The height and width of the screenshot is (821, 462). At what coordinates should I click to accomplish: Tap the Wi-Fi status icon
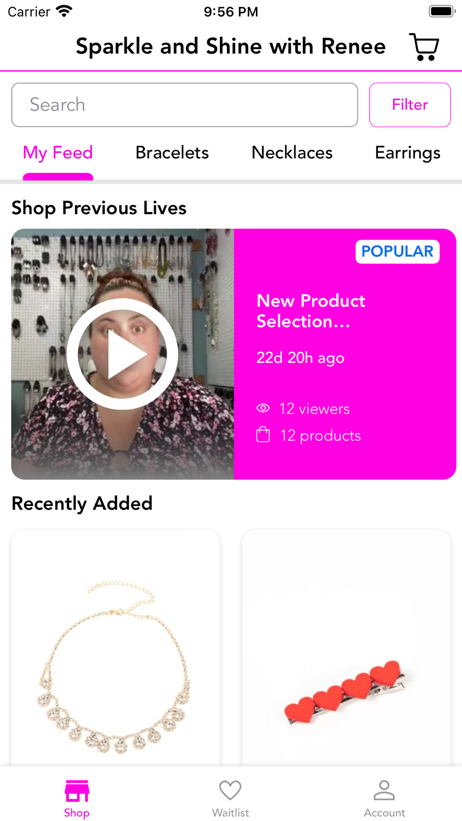click(x=64, y=11)
